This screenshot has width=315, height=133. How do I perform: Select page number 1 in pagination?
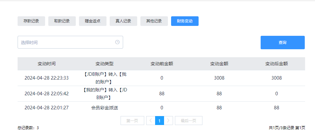(160, 121)
